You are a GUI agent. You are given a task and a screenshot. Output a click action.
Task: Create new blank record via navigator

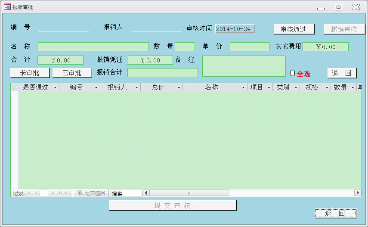[x=68, y=193]
